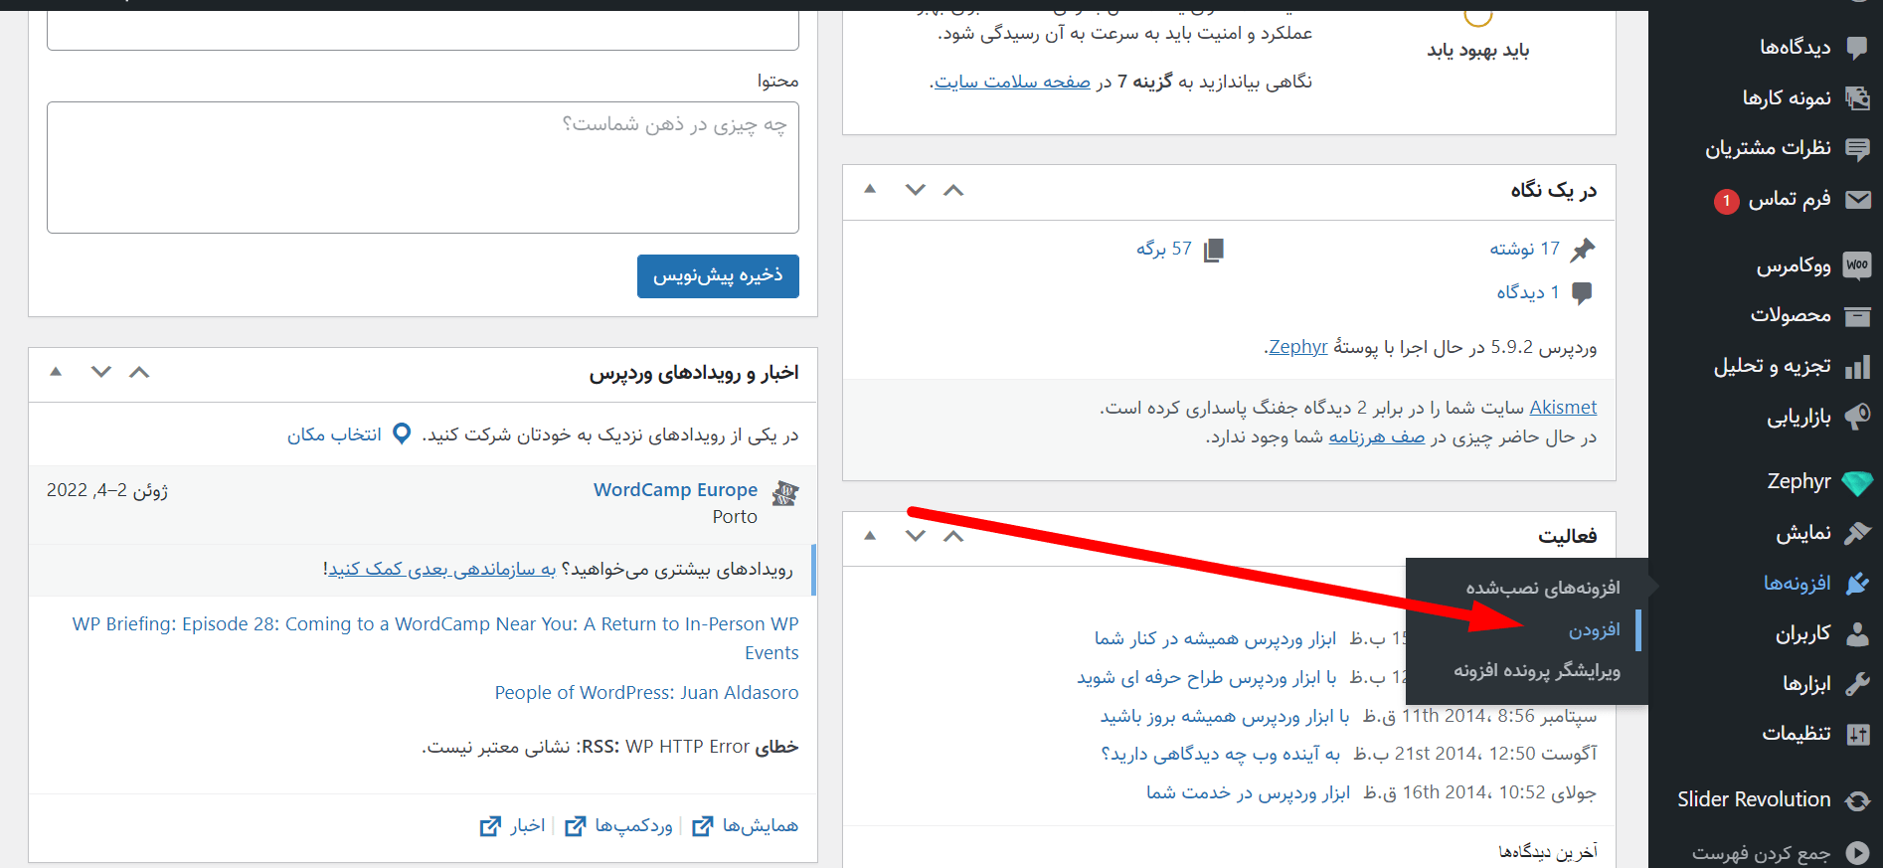The image size is (1883, 868).
Task: Click the نمایش appearance brush icon
Action: 1856,533
